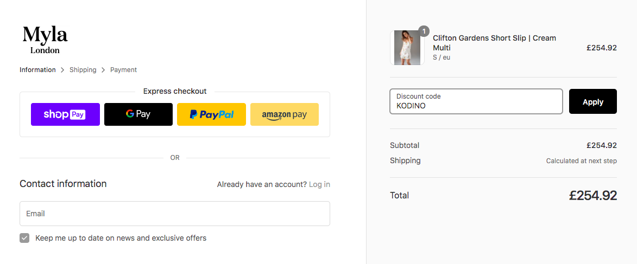
Task: Click the item quantity badge
Action: [424, 31]
